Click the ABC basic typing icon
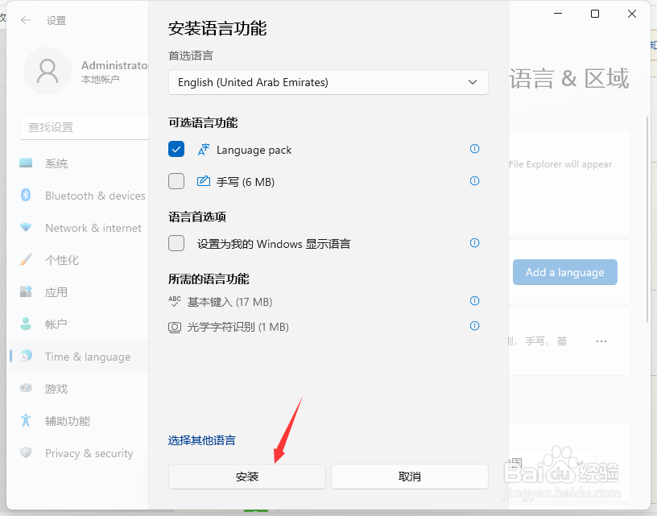Image resolution: width=657 pixels, height=516 pixels. (175, 301)
